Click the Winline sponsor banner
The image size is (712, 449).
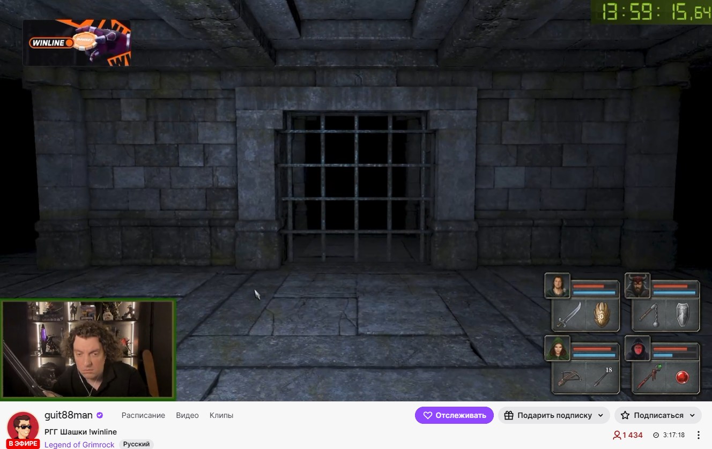pos(76,43)
